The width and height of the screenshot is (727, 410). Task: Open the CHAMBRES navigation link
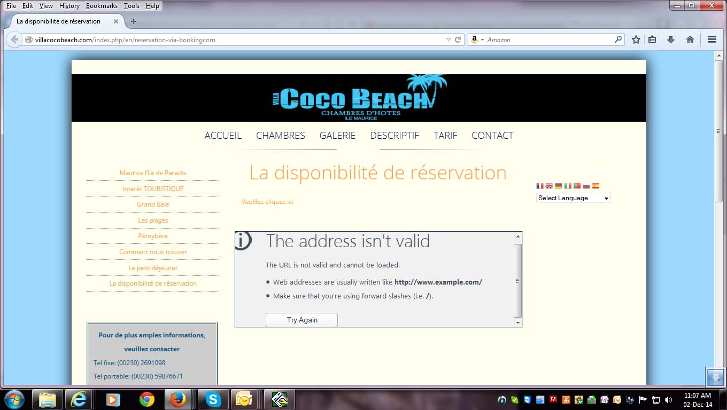281,136
